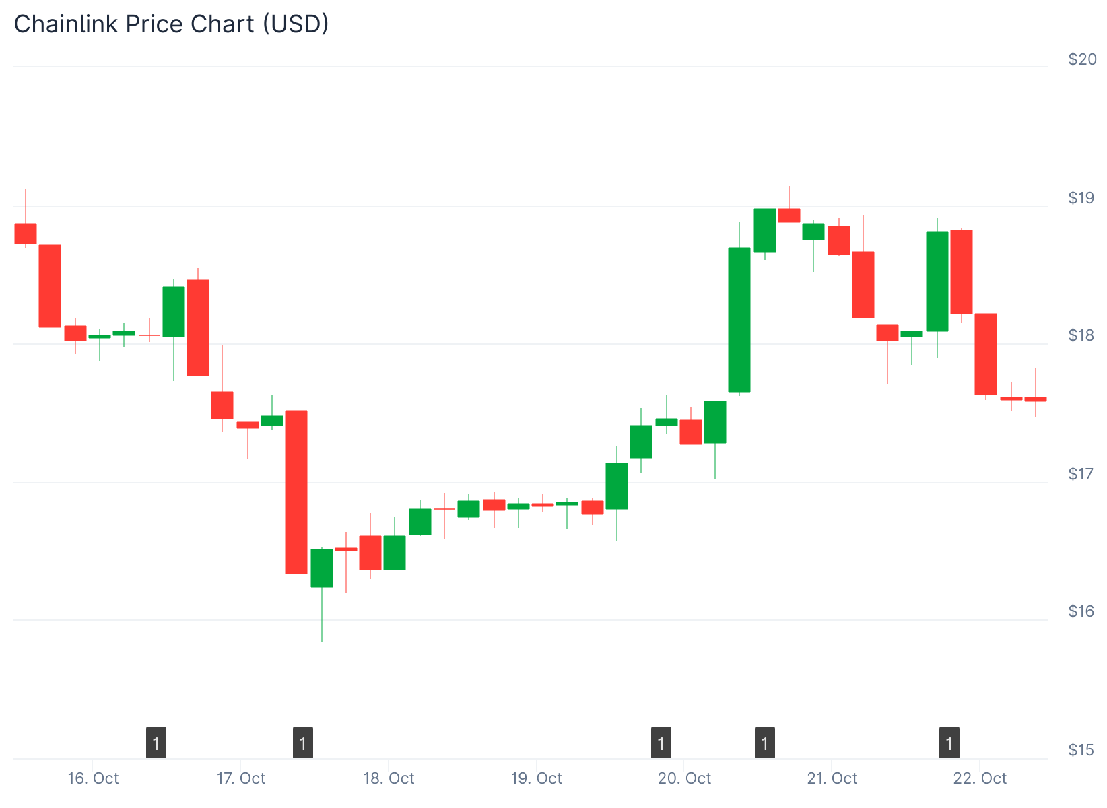Image resolution: width=1107 pixels, height=808 pixels.
Task: Click the event marker between 16 Oct and 17 Oct
Action: pos(156,743)
